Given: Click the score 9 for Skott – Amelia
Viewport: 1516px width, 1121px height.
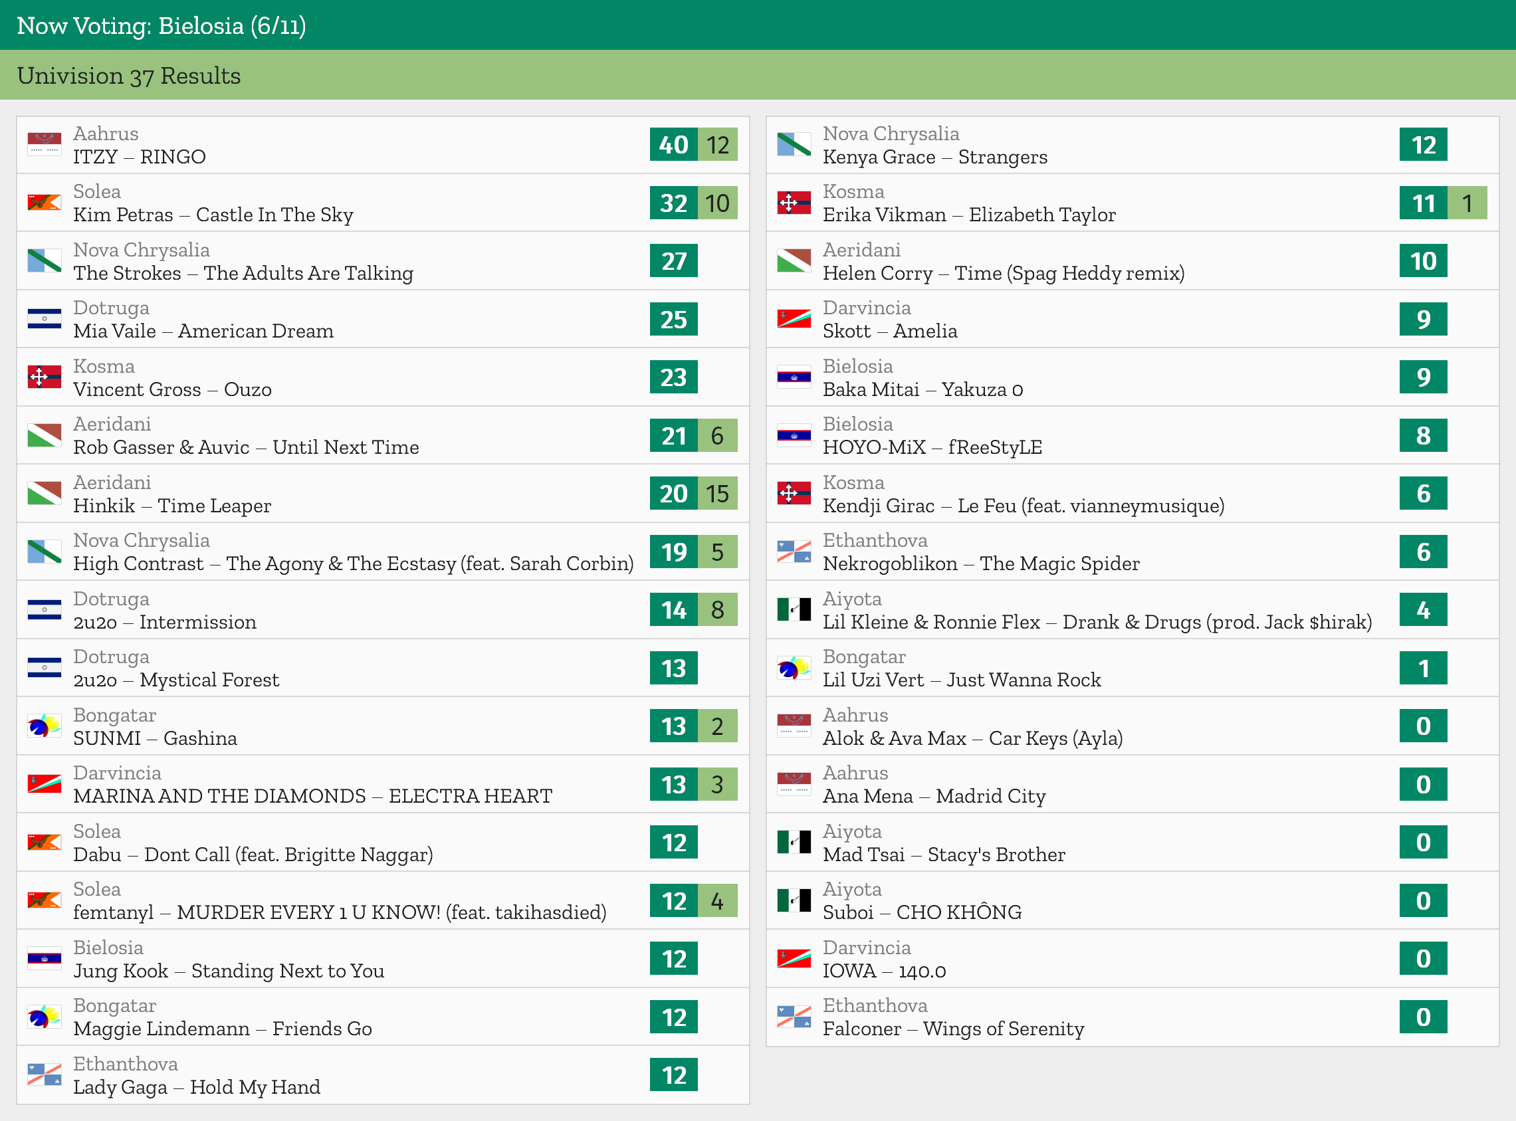Looking at the screenshot, I should tap(1423, 319).
